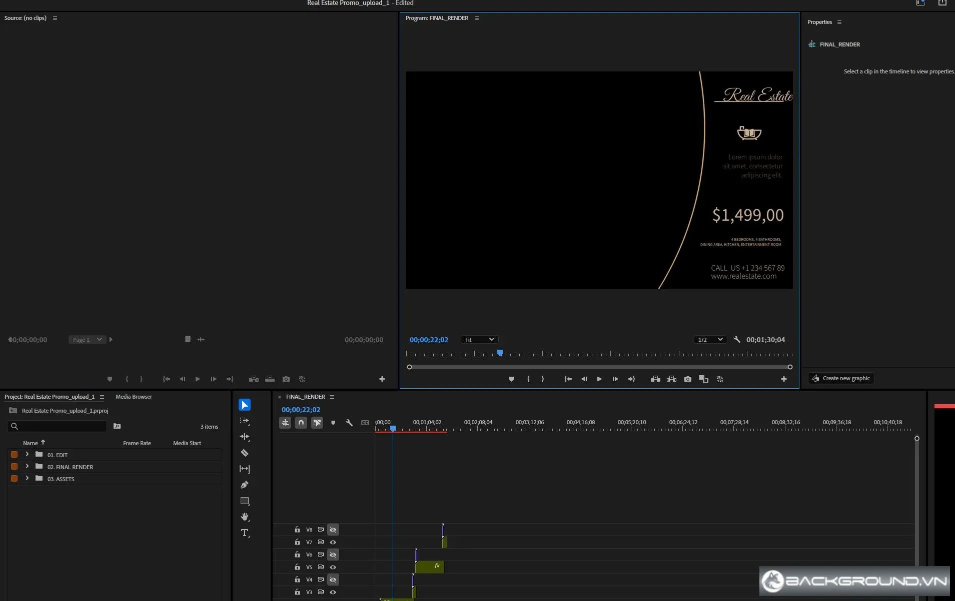Select the Pen tool
Viewport: 955px width, 601px height.
pos(245,485)
